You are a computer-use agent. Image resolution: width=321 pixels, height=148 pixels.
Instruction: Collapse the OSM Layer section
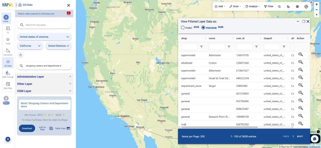point(70,91)
